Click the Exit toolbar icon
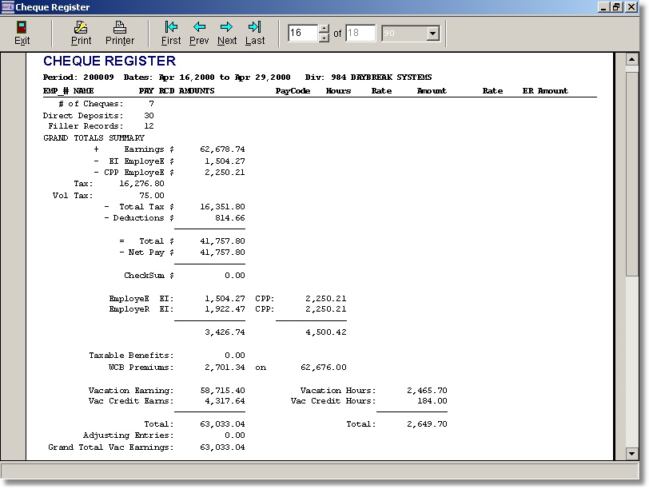This screenshot has height=489, width=649. coord(22,33)
